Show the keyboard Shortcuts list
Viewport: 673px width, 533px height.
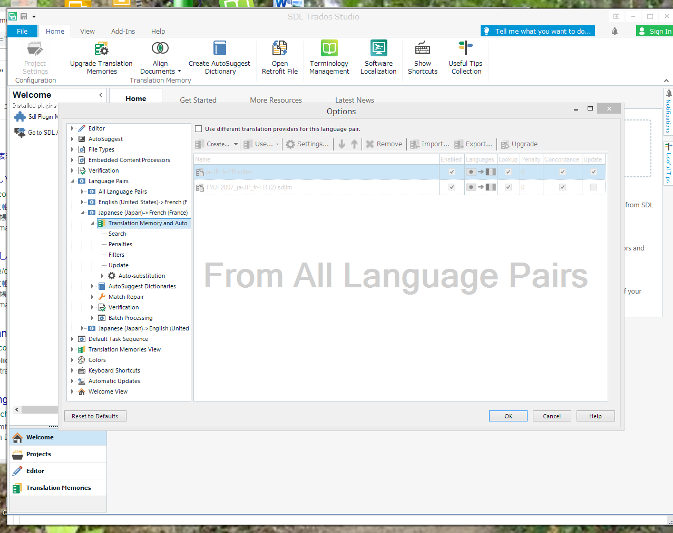pos(423,58)
